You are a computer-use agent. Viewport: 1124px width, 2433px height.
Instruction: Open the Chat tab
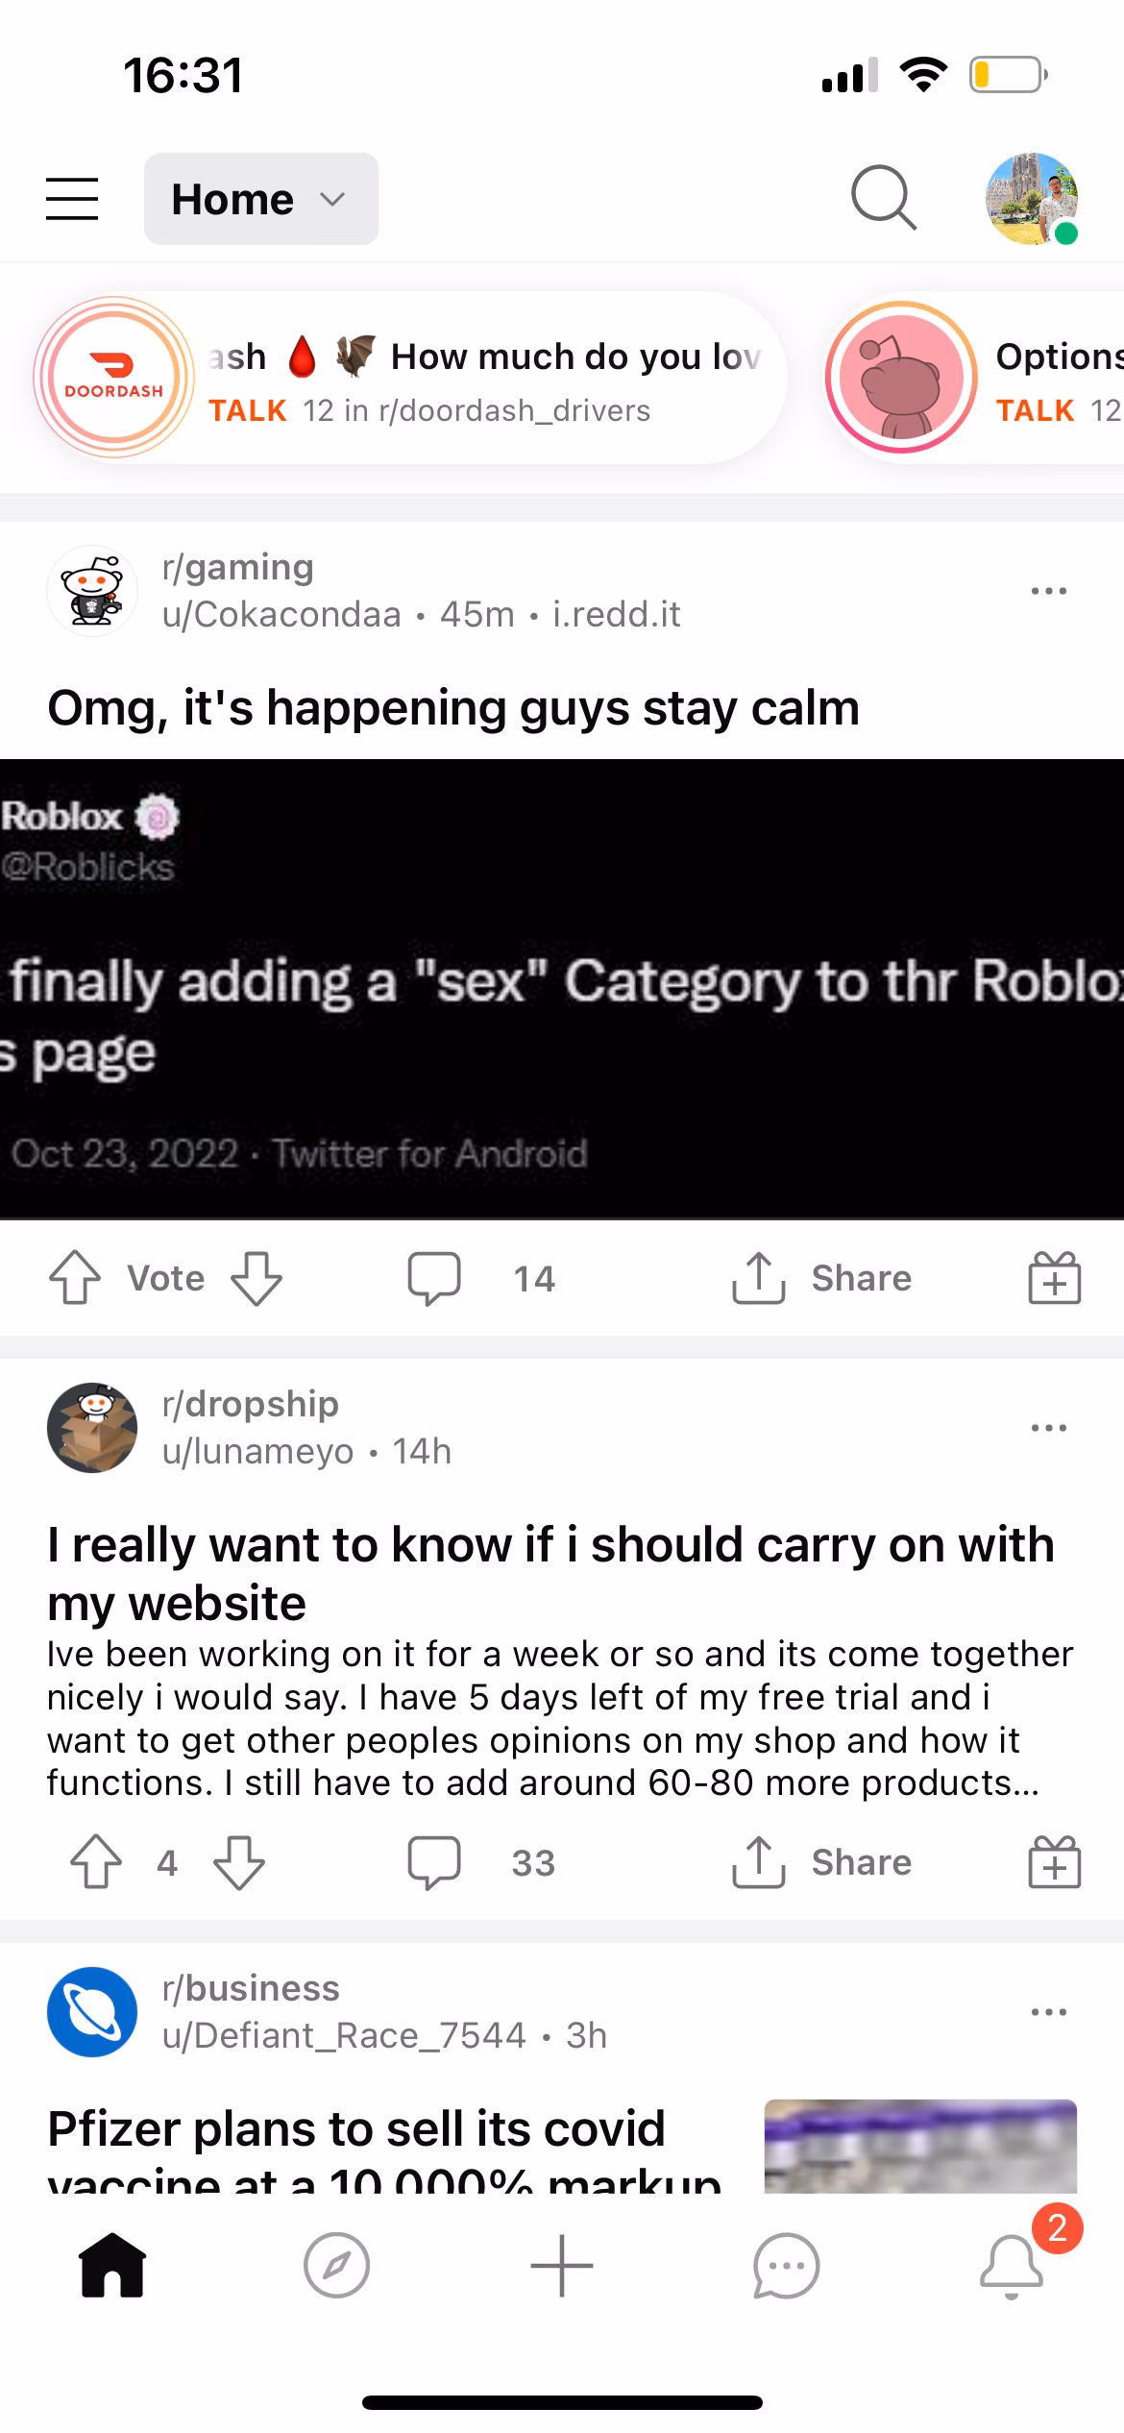pos(787,2266)
